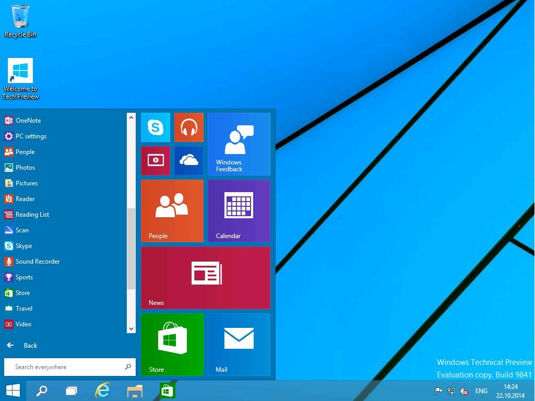The image size is (535, 401).
Task: Open File Explorer from the taskbar
Action: pos(135,391)
